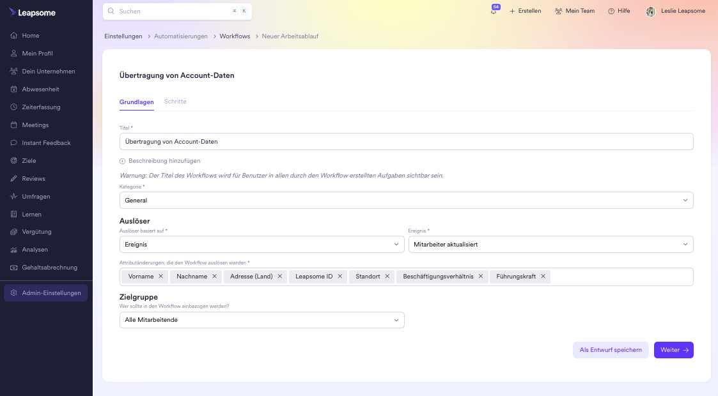Screen dimensions: 718x396
Task: Click Als Entwurf speichern button
Action: 610,350
